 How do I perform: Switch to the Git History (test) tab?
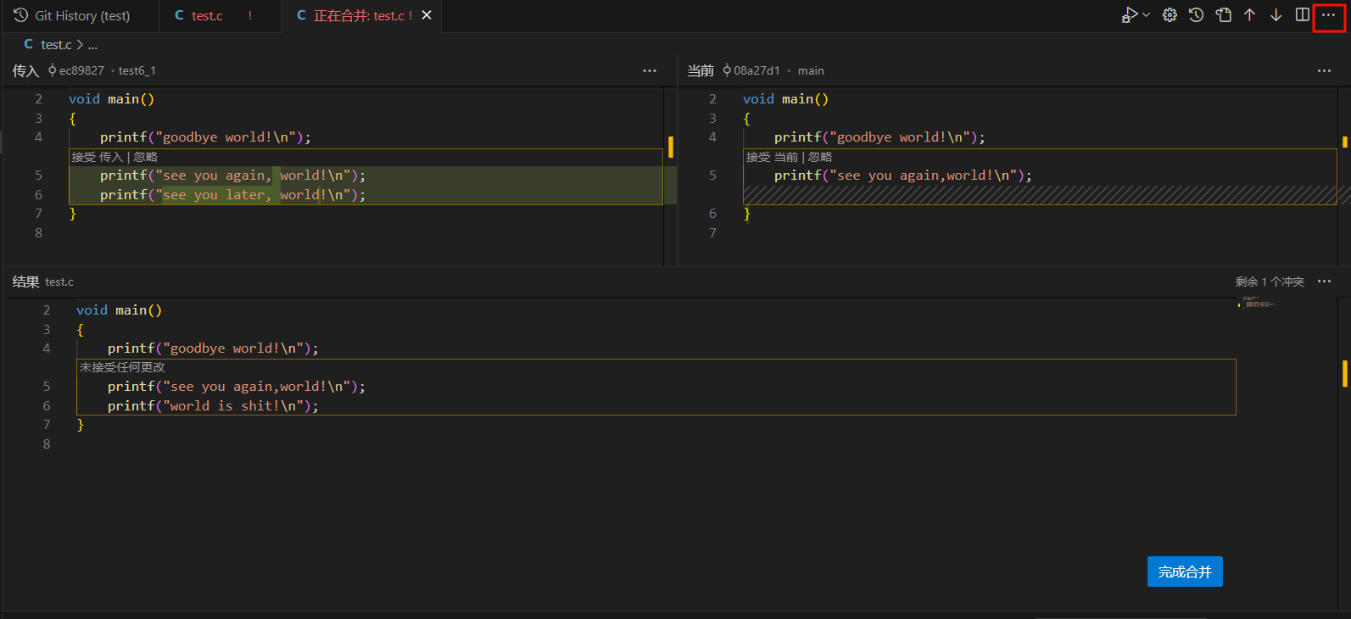click(x=82, y=16)
